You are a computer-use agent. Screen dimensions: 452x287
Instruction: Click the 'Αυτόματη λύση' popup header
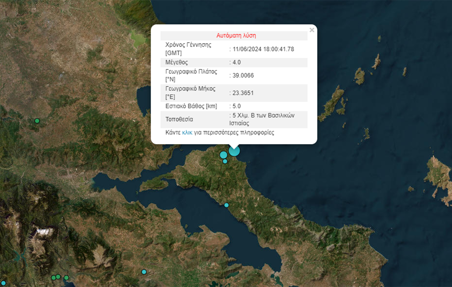tap(236, 36)
